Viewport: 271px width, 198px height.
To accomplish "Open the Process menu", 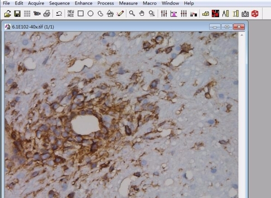I will click(x=106, y=3).
